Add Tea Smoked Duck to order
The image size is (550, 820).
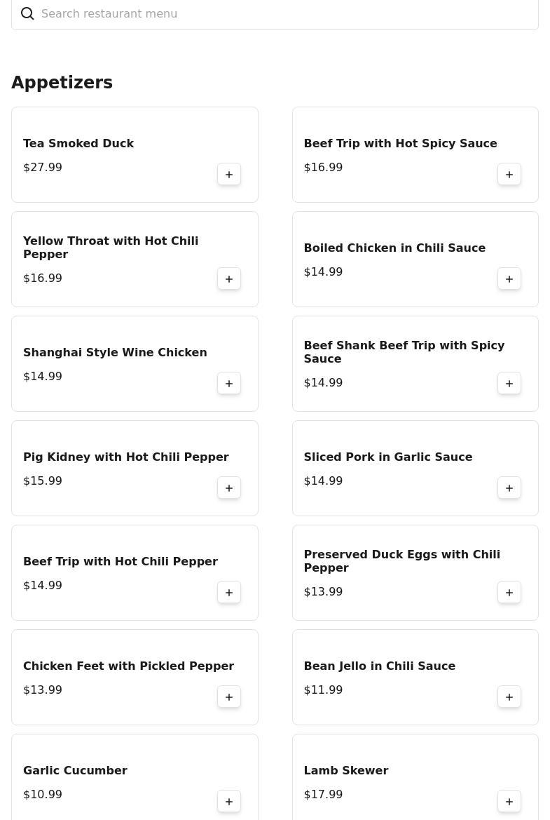(x=229, y=174)
